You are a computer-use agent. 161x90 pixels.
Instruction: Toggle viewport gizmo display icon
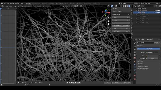pyautogui.click(x=112, y=6)
